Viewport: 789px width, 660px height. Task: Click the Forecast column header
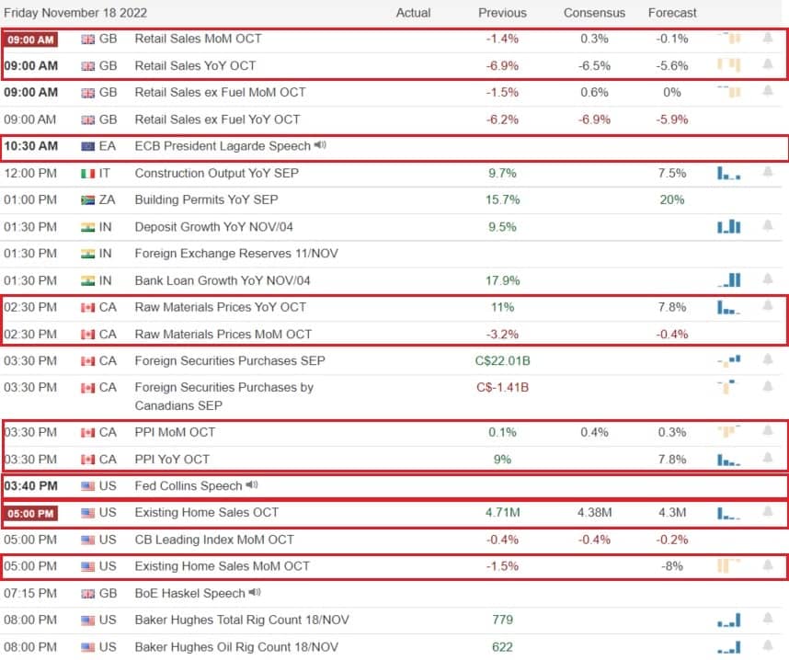[x=672, y=13]
